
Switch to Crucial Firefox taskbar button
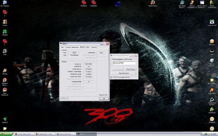click(x=24, y=134)
